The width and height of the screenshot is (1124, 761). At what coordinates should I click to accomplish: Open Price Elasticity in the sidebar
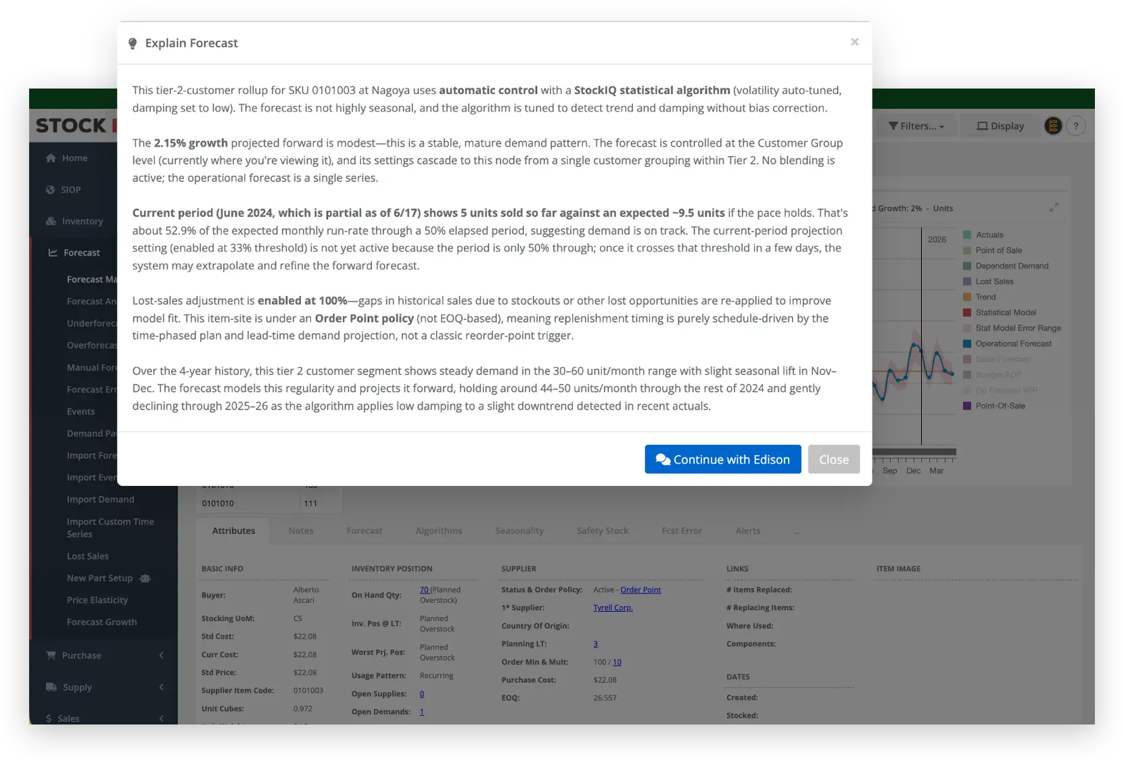(97, 600)
